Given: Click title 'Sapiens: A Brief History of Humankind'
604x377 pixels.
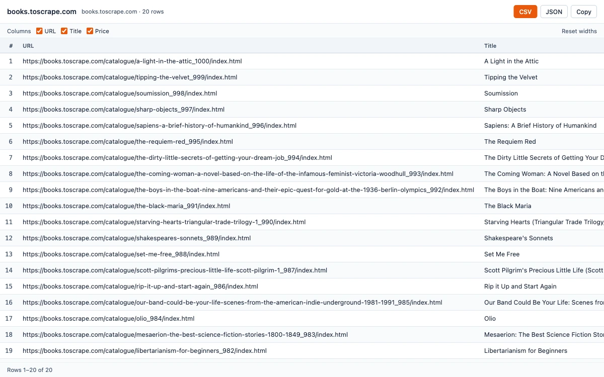Looking at the screenshot, I should click(x=541, y=126).
